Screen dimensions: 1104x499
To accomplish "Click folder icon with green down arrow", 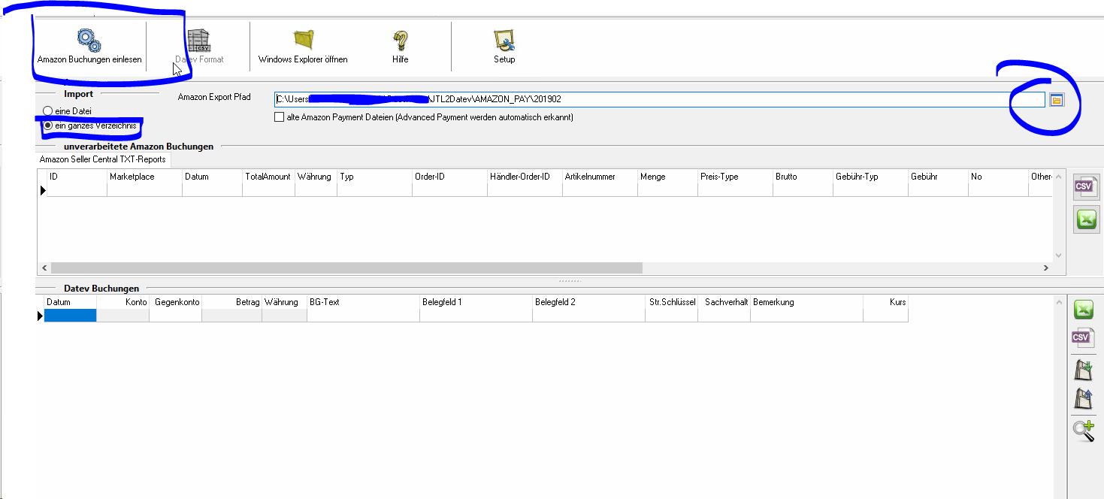I will click(x=1083, y=370).
